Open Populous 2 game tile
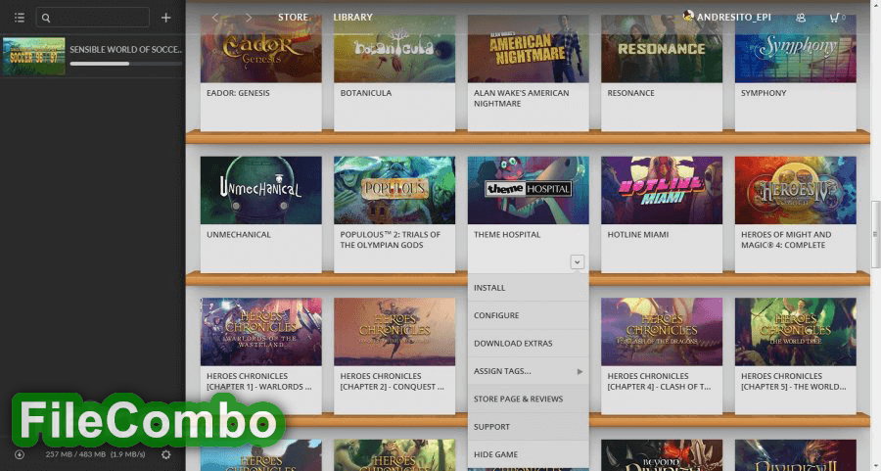Viewport: 881px width, 471px height. click(x=394, y=214)
